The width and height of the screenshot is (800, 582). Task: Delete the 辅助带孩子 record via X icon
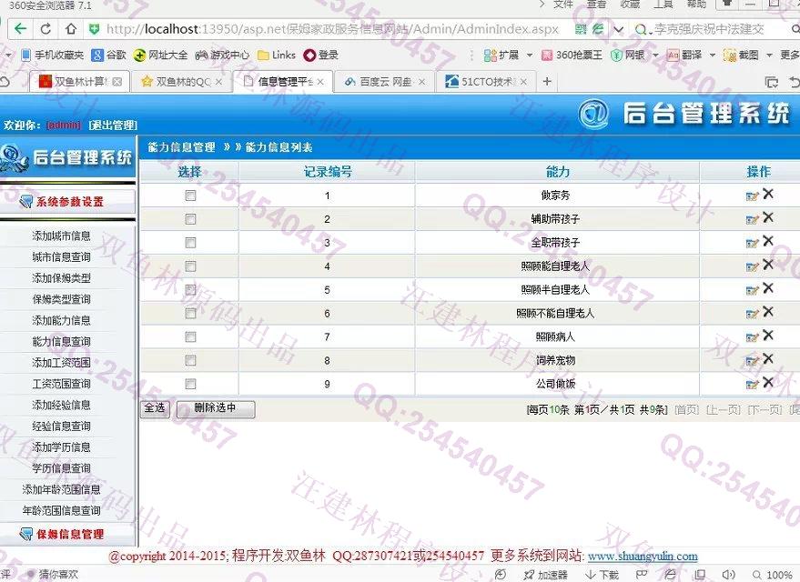coord(768,217)
